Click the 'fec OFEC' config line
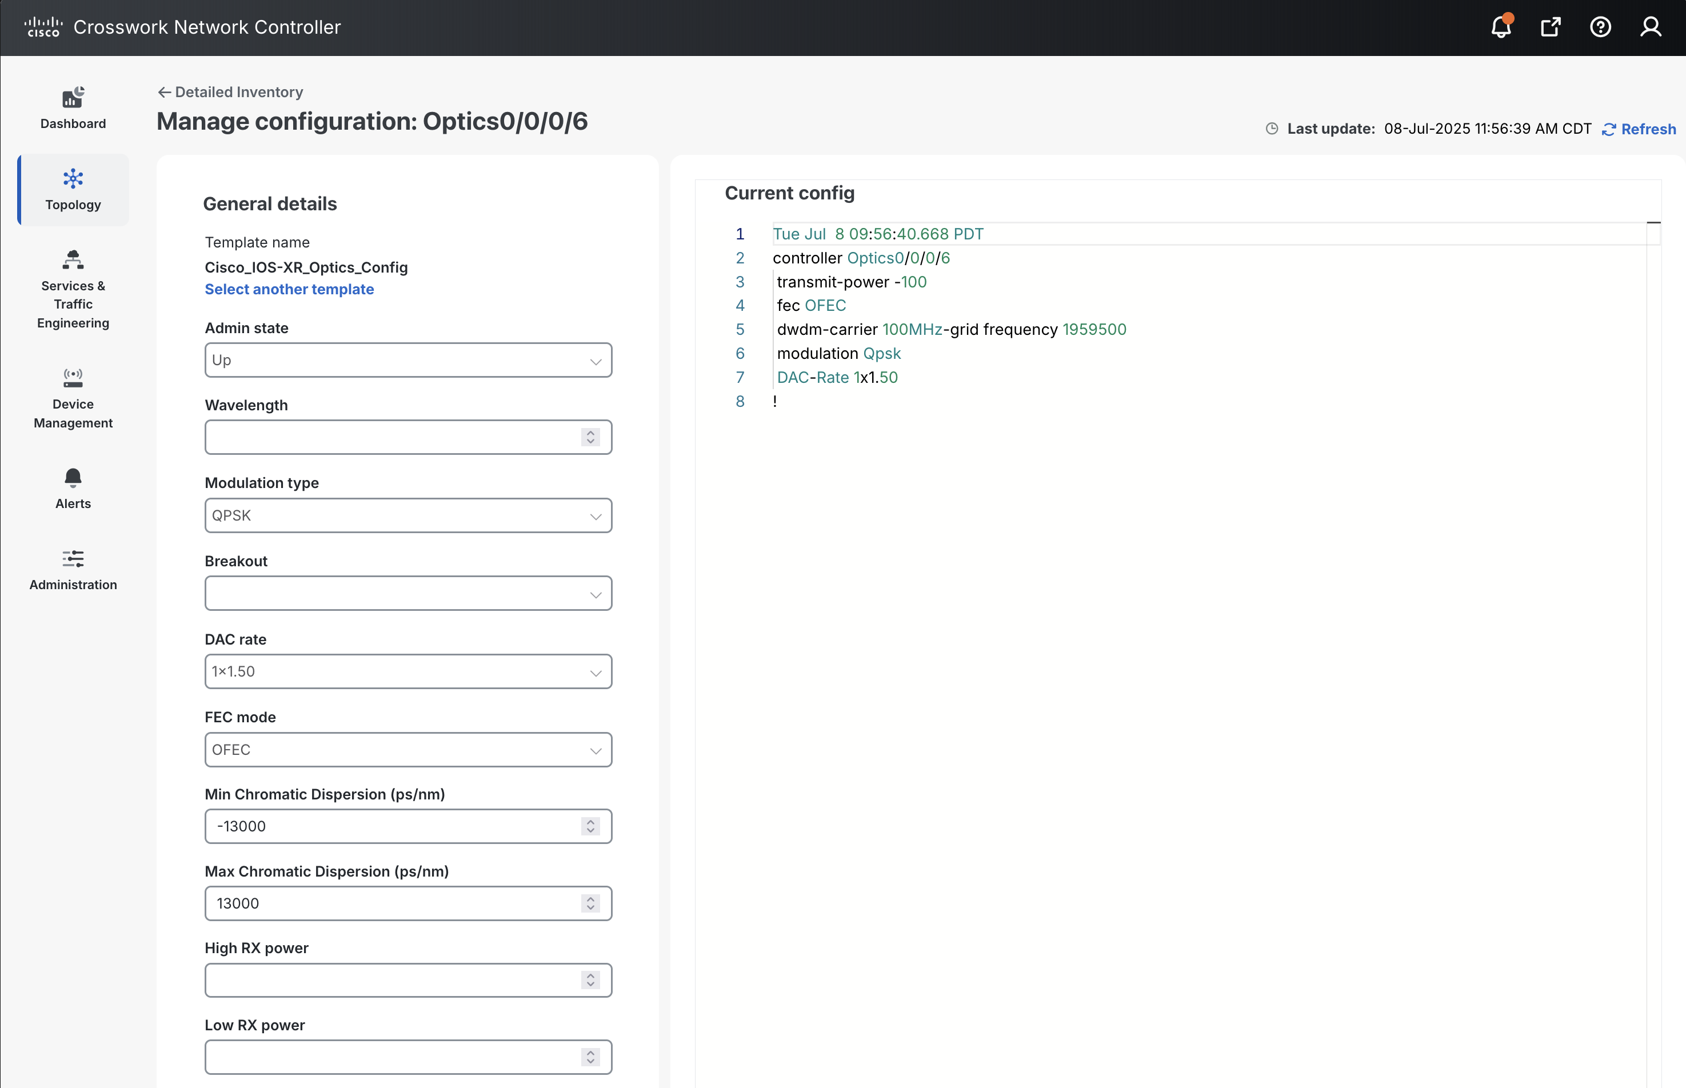 [x=811, y=305]
